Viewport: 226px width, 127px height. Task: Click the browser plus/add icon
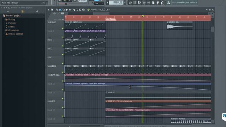pos(8,11)
